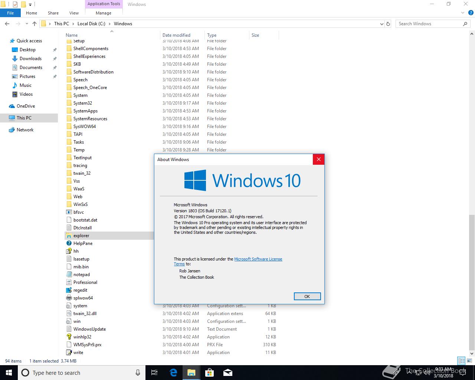The image size is (475, 380).
Task: Switch to the Share ribbon tab
Action: (x=53, y=13)
